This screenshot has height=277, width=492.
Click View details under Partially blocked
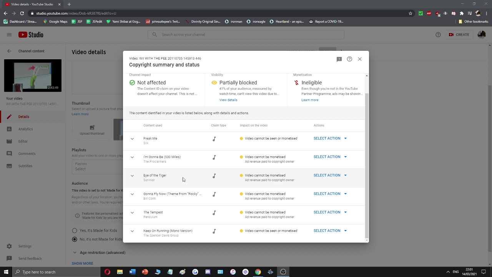(x=228, y=100)
